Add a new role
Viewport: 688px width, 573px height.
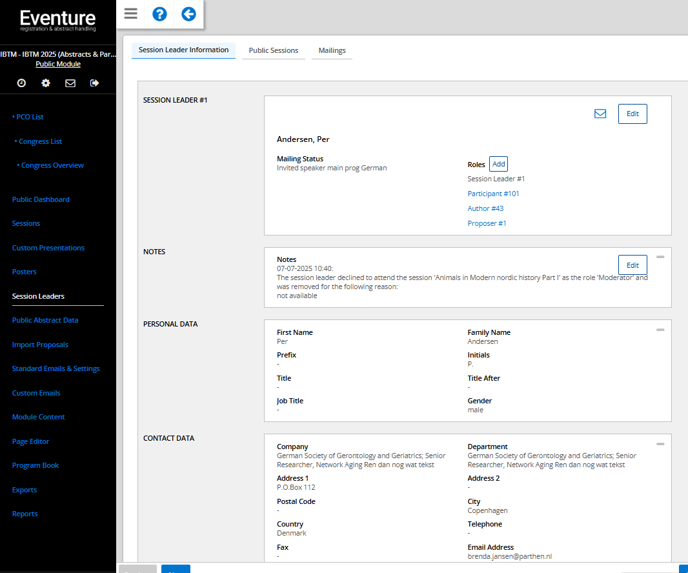tap(498, 164)
